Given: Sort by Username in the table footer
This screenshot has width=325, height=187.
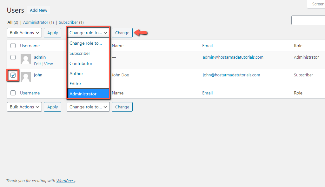Looking at the screenshot, I should click(x=30, y=93).
